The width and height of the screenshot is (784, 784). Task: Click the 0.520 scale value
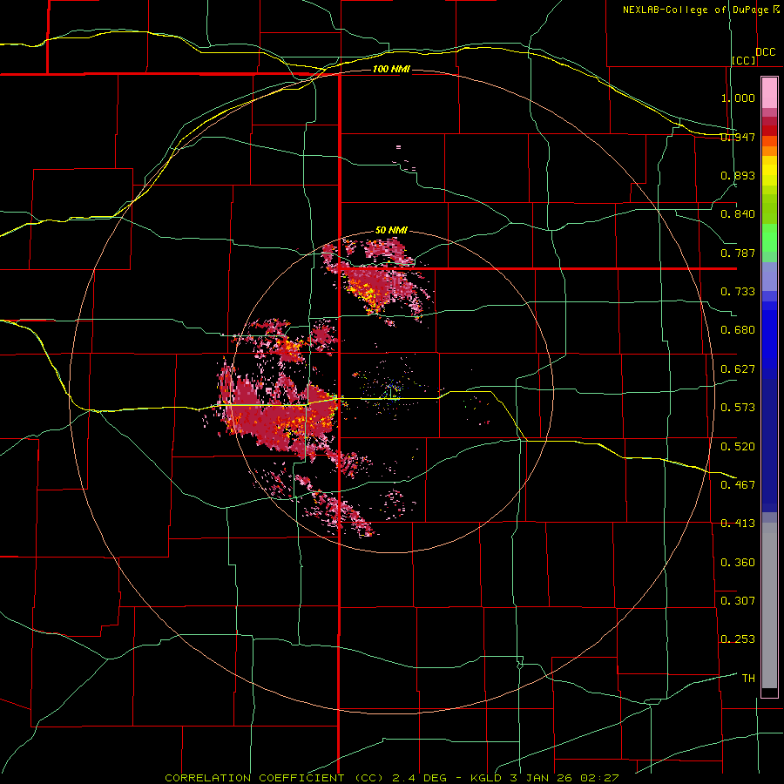(738, 446)
